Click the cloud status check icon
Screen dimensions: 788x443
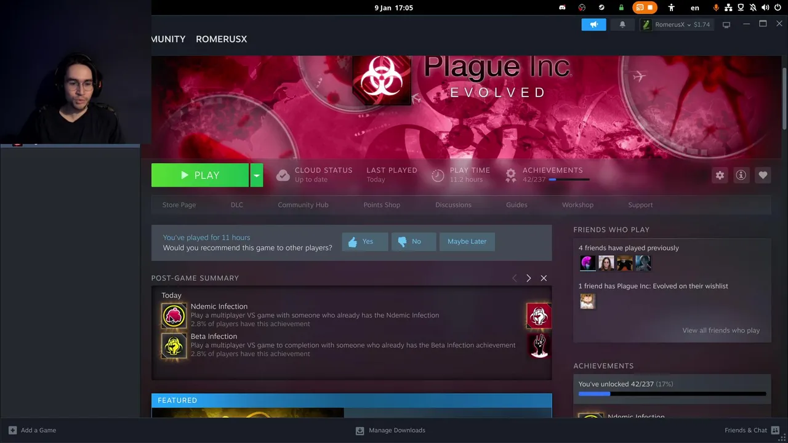[283, 175]
